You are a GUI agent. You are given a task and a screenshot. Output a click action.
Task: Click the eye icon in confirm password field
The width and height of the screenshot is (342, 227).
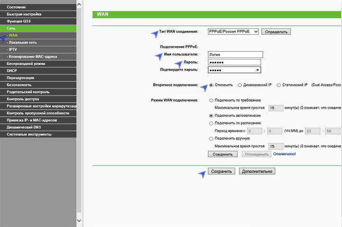(x=258, y=70)
